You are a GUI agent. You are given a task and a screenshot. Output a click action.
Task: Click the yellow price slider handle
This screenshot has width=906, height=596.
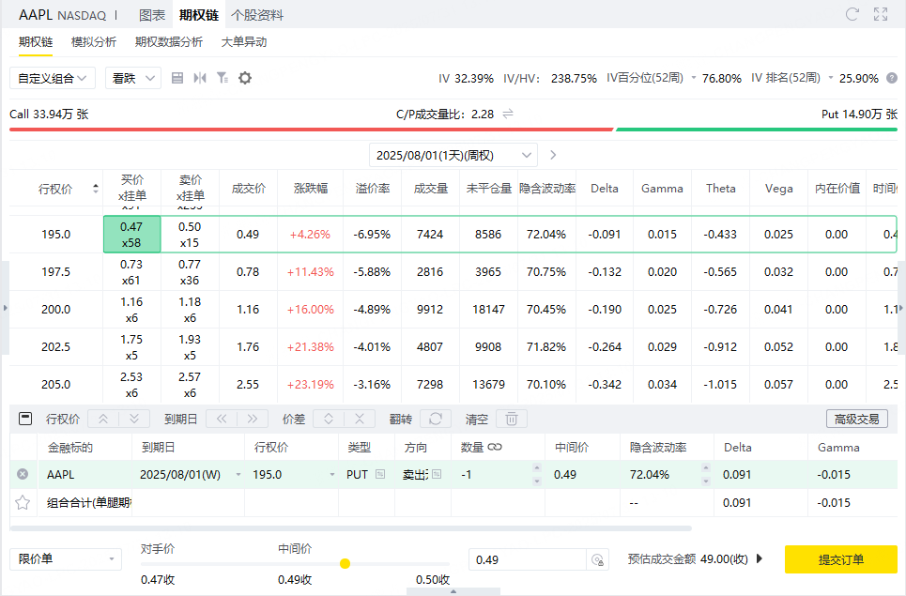click(x=345, y=563)
